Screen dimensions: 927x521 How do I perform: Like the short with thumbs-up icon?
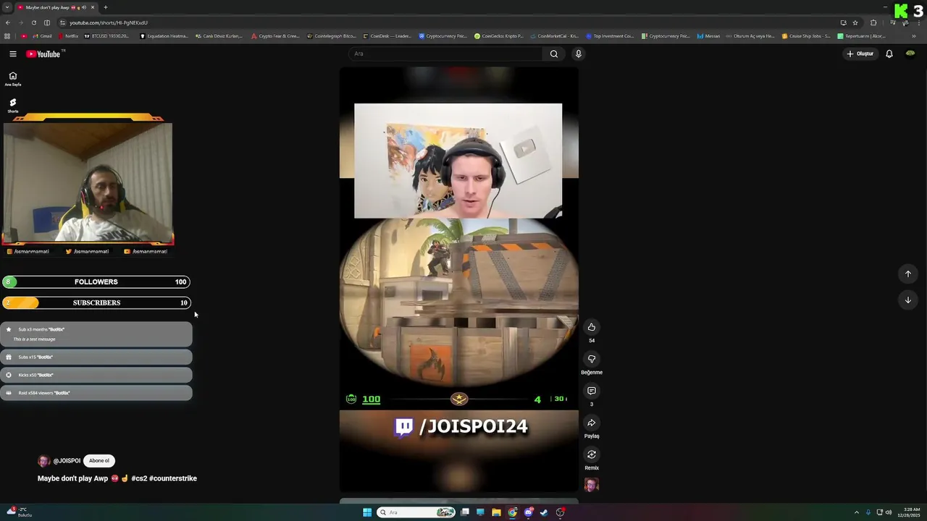(592, 327)
